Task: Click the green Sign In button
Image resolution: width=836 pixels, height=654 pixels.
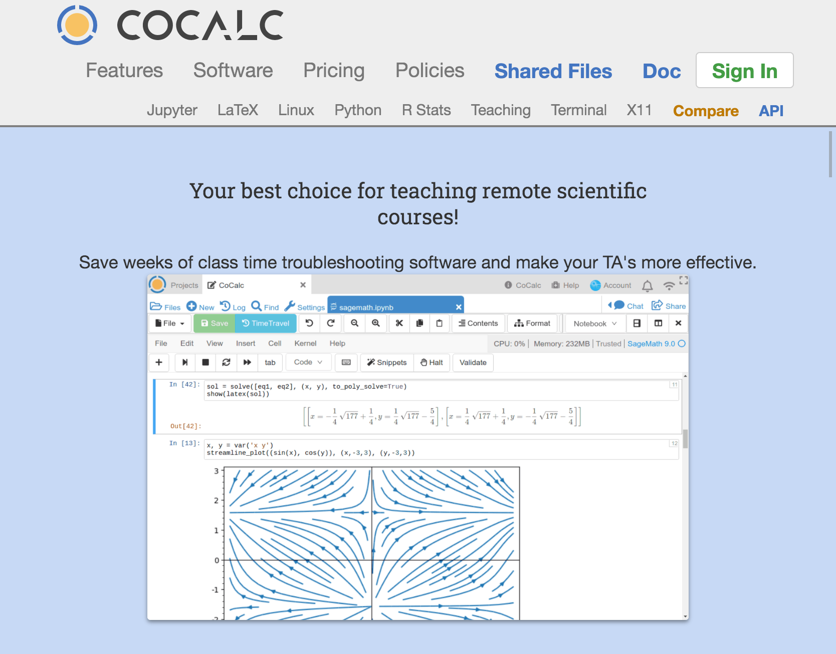Action: pos(744,71)
